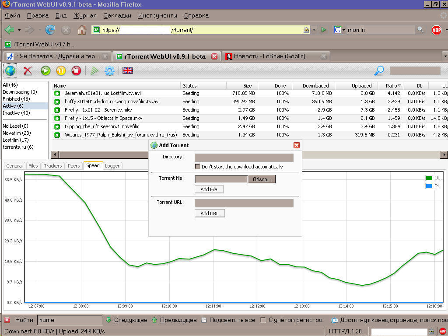Switch language with the UK flag icon
The width and height of the screenshot is (448, 336).
[x=127, y=70]
